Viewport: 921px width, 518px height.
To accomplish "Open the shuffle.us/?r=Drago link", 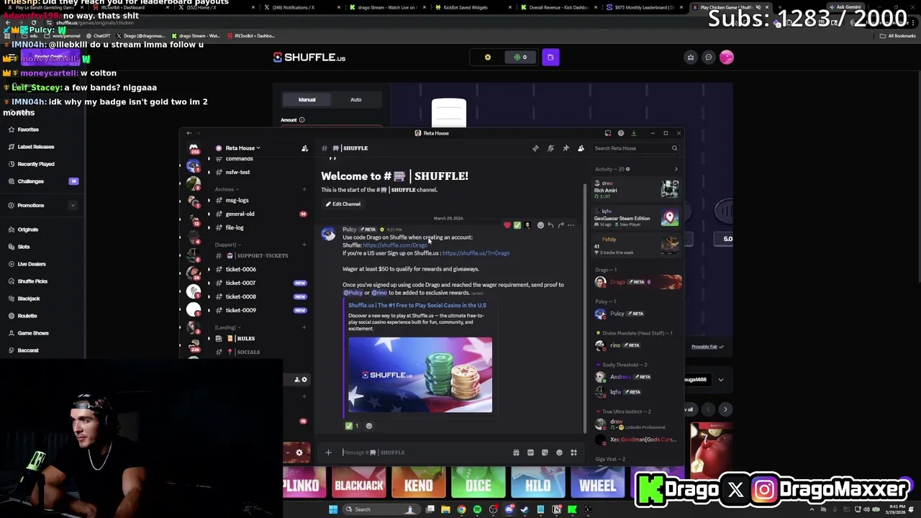I will (x=476, y=253).
